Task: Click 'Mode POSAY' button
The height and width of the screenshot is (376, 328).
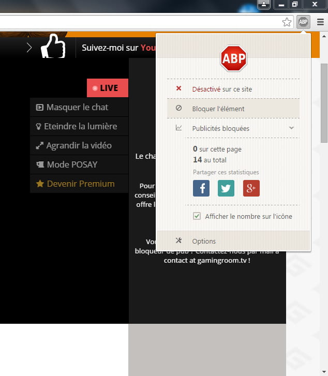Action: (x=79, y=165)
